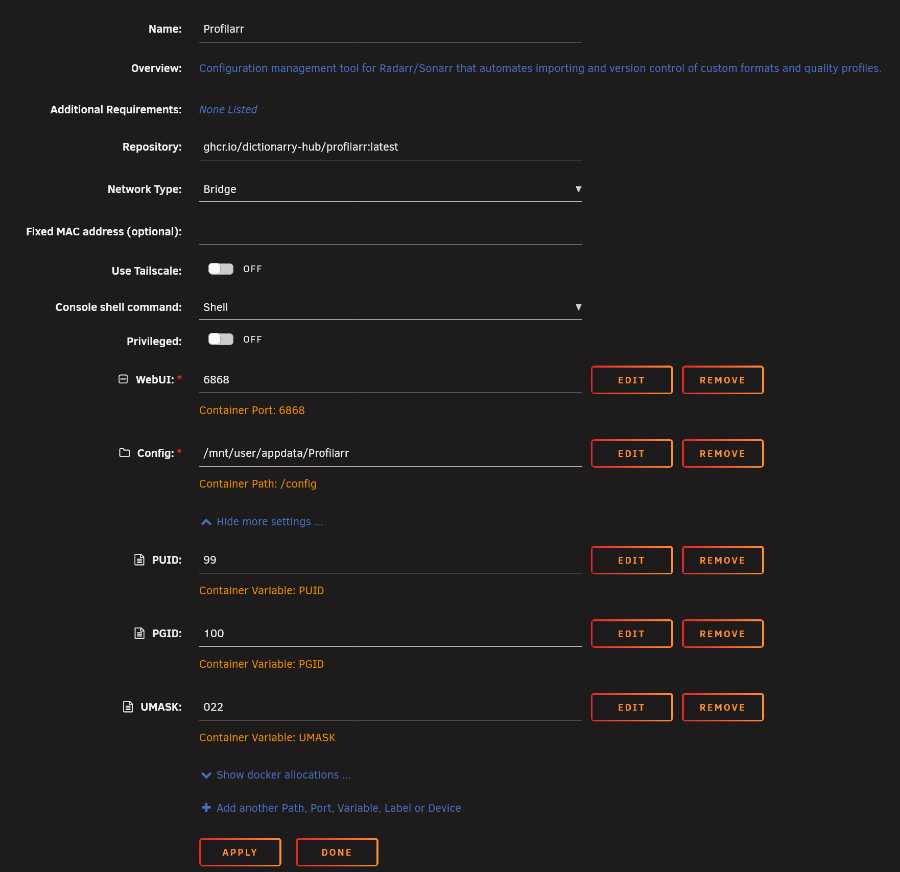The width and height of the screenshot is (900, 872).
Task: Toggle the Privileged switch
Action: tap(221, 340)
